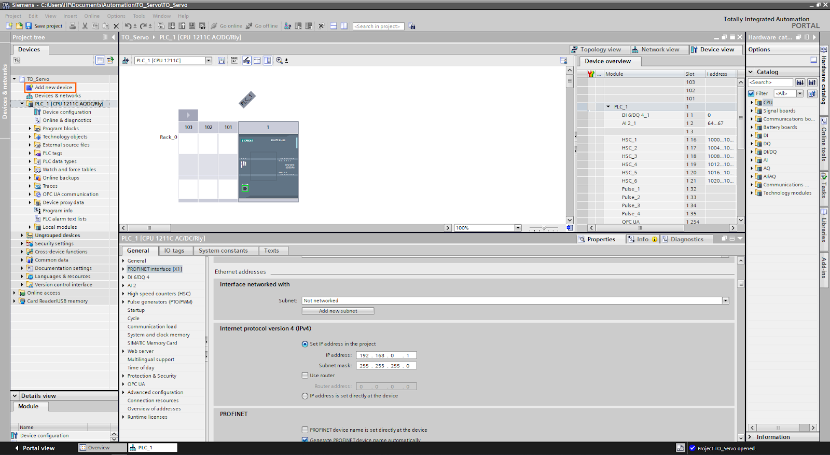Expand the Signal boards catalog folder

pyautogui.click(x=752, y=111)
